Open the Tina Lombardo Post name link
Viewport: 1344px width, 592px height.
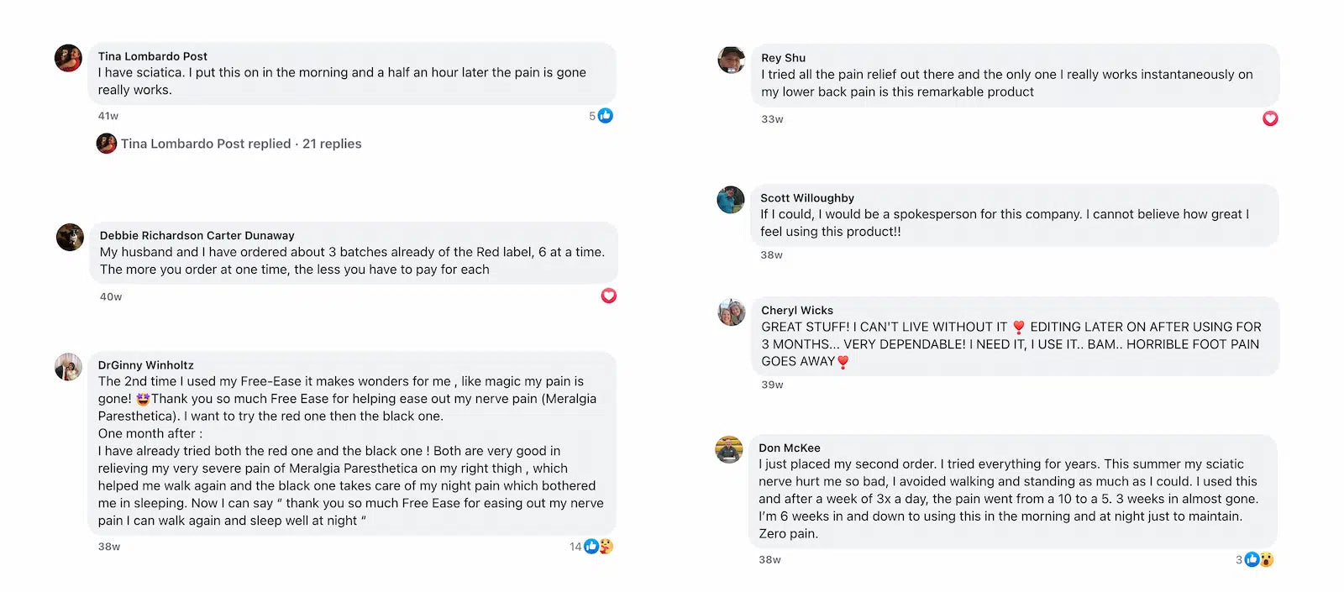pyautogui.click(x=153, y=56)
